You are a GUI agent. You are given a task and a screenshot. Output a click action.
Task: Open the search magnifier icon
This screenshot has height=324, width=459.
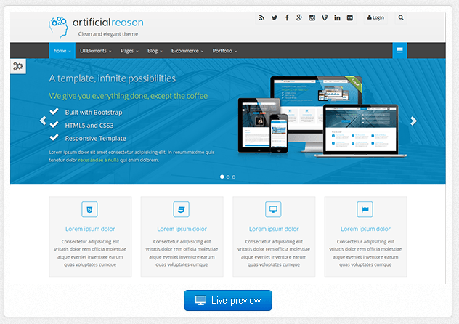tap(401, 17)
